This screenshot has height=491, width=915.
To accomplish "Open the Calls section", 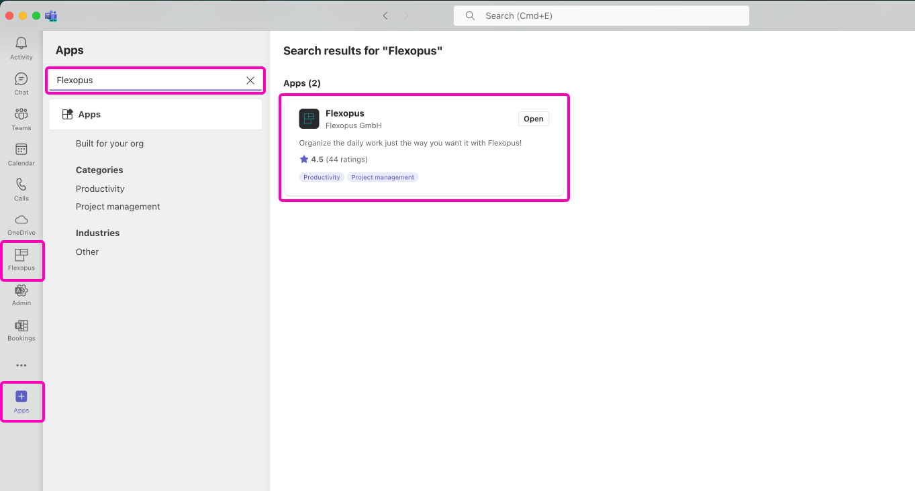I will tap(21, 185).
